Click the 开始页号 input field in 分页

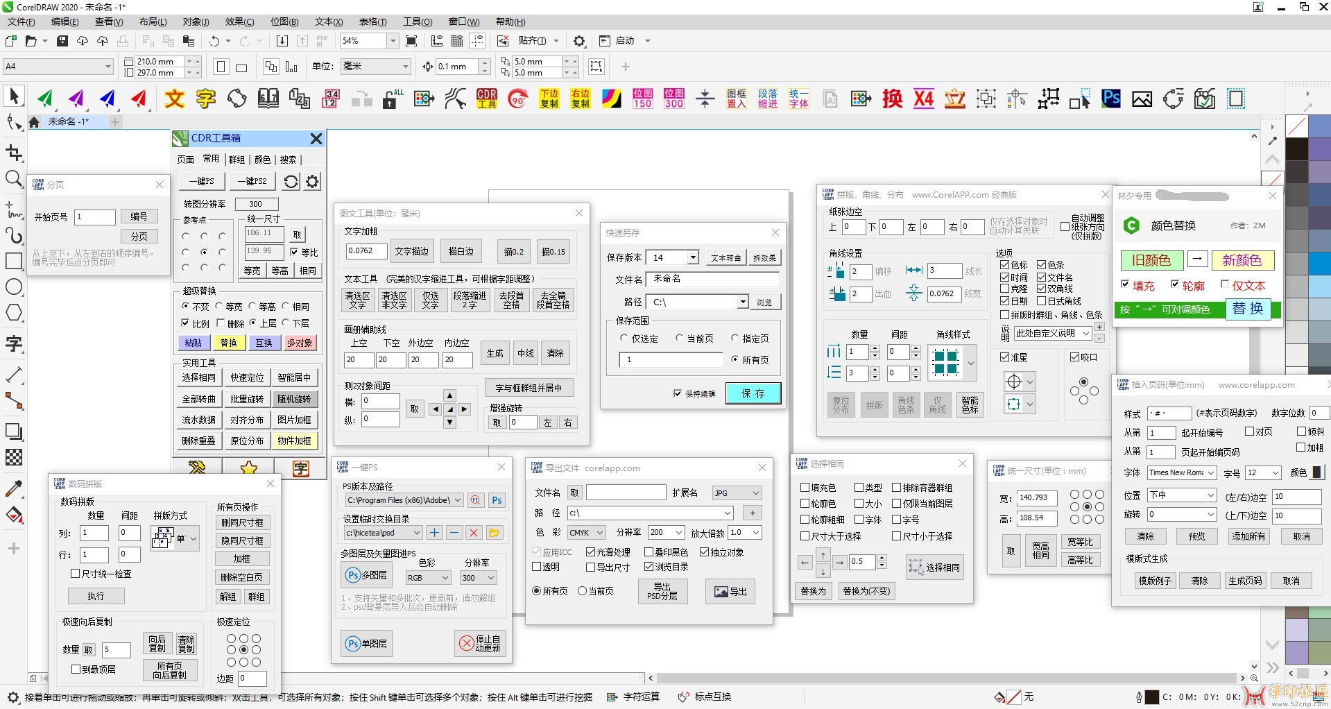click(95, 217)
